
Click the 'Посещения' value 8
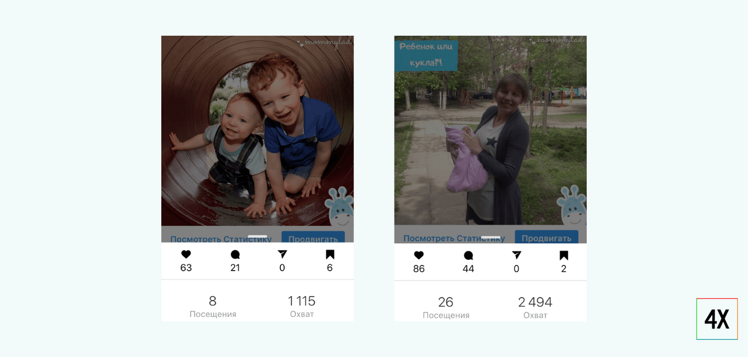click(x=213, y=301)
